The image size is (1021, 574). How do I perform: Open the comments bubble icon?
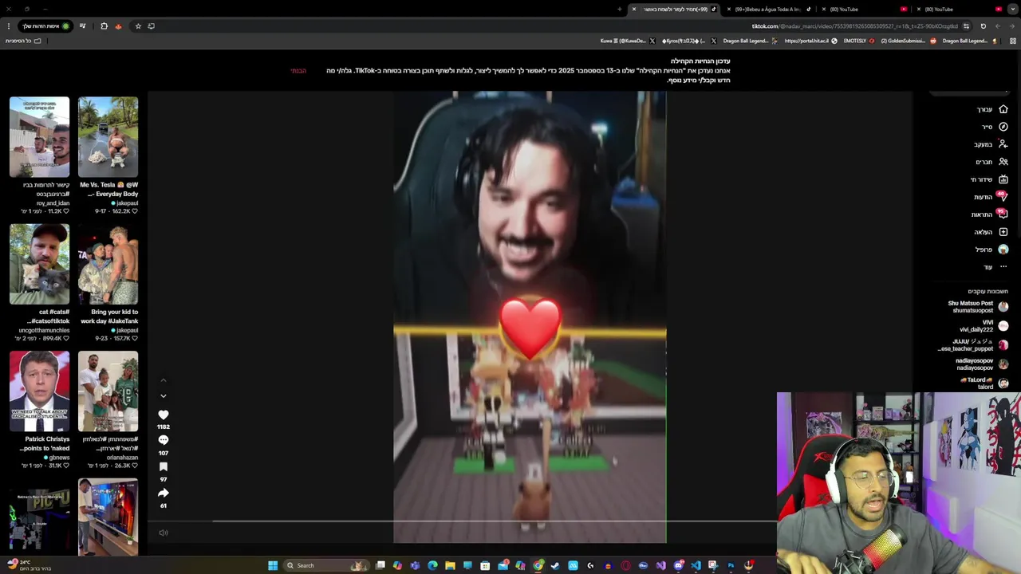point(164,440)
